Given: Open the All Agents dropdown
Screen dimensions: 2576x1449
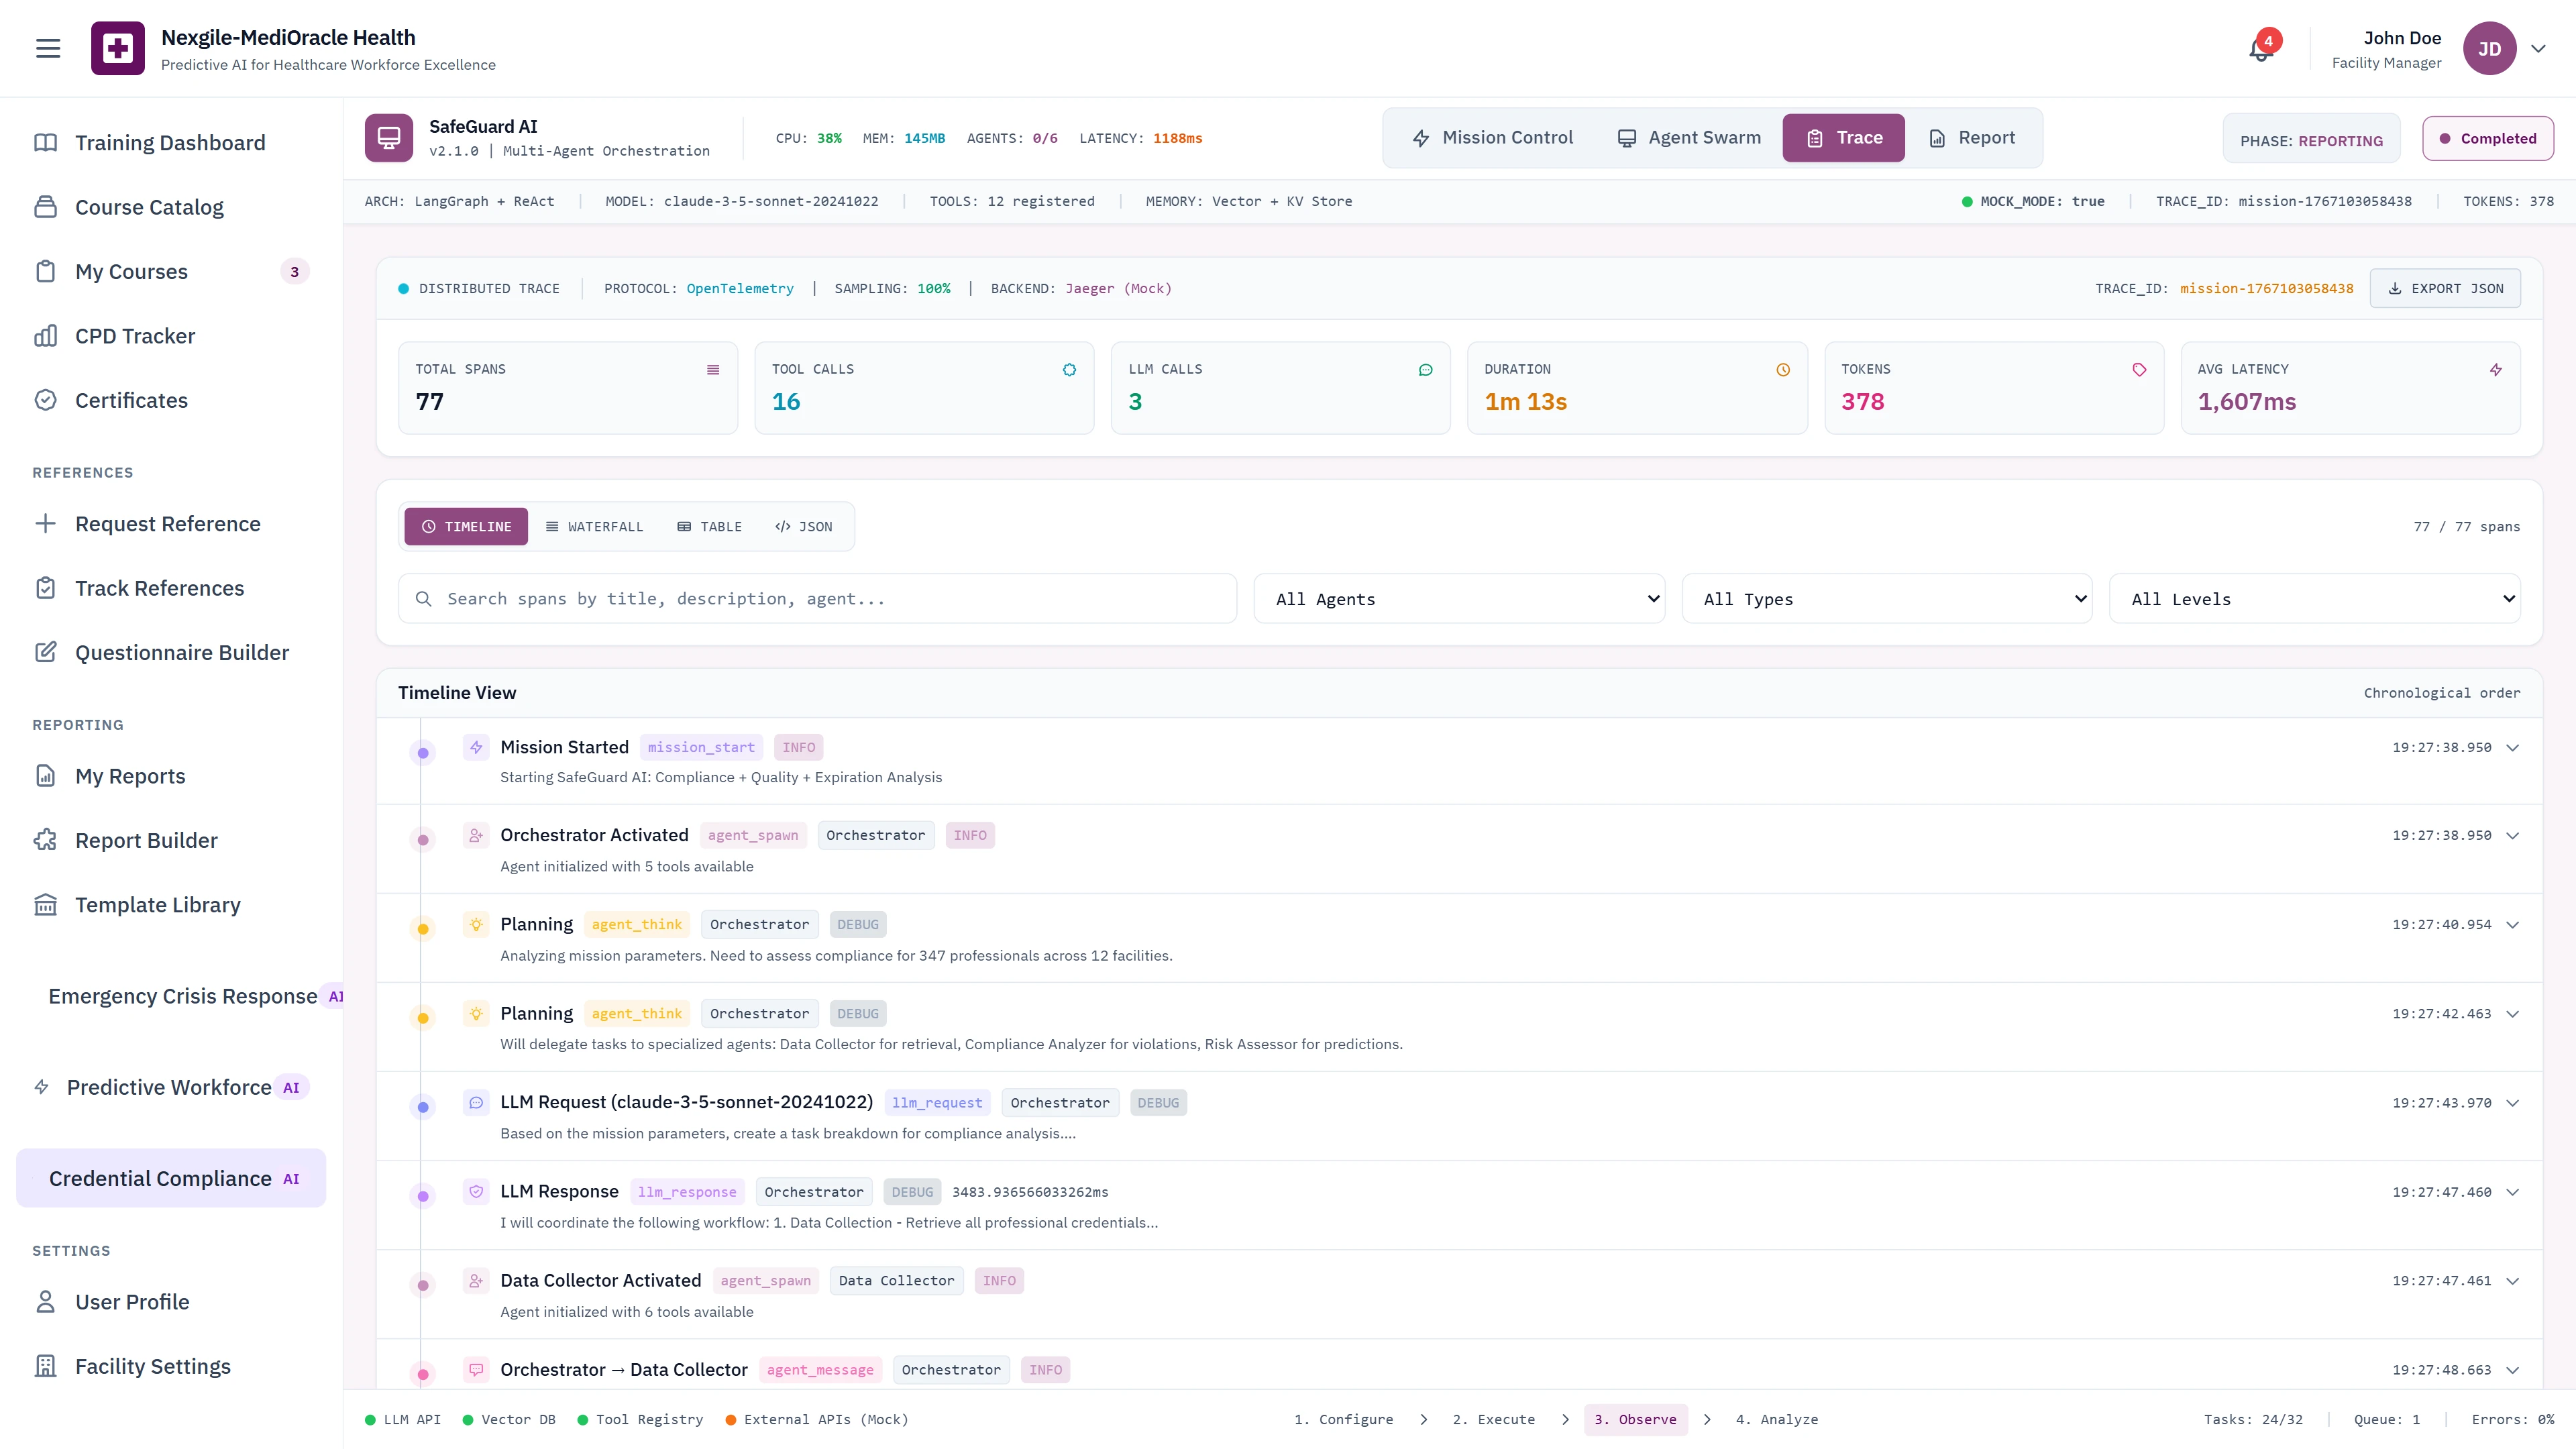Looking at the screenshot, I should tap(1459, 598).
